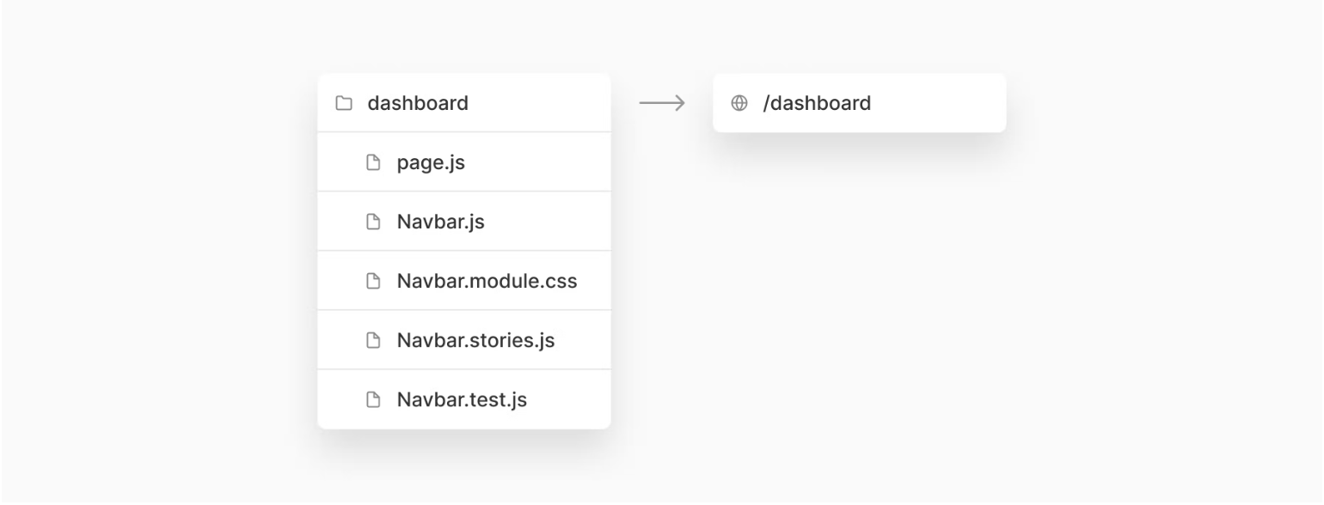The height and width of the screenshot is (505, 1324).
Task: Open the page.js filename label
Action: pyautogui.click(x=431, y=162)
